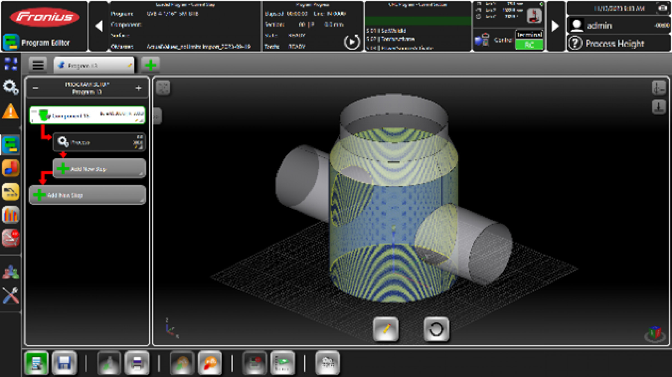Expand the Program Setup tree with plus
The width and height of the screenshot is (672, 377).
(x=139, y=88)
